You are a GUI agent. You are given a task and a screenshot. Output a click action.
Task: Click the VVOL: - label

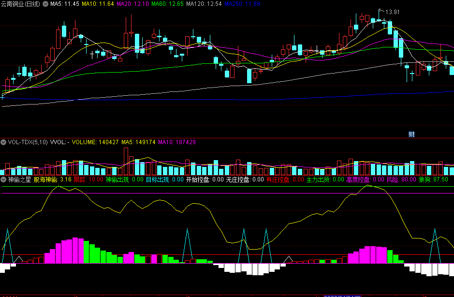59,142
